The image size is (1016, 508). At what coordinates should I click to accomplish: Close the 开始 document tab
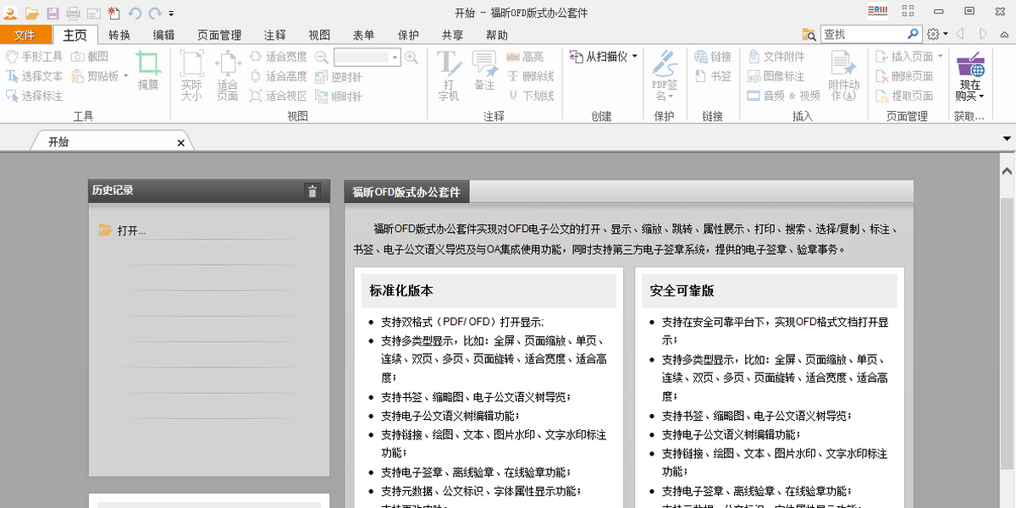pyautogui.click(x=180, y=143)
